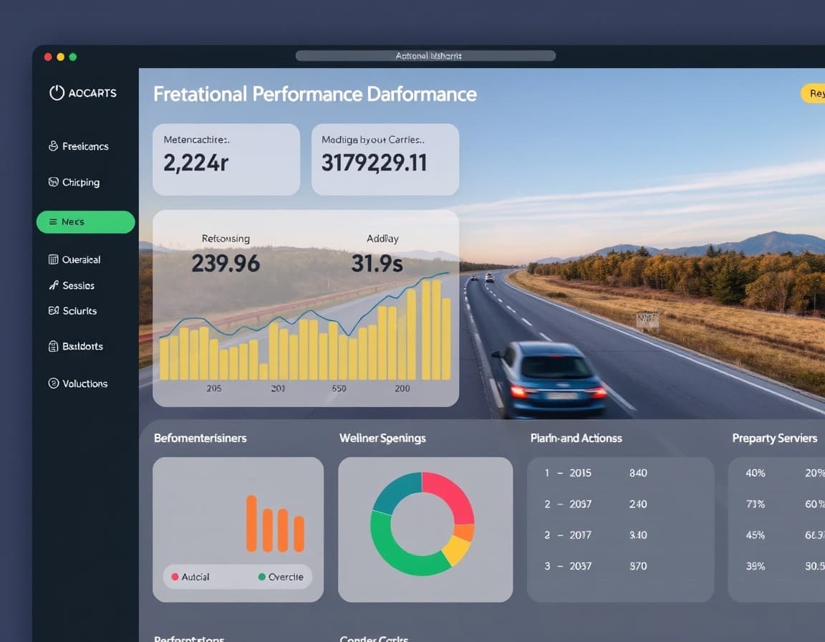The height and width of the screenshot is (642, 825).
Task: Open the Sclurits panel icon
Action: point(53,311)
